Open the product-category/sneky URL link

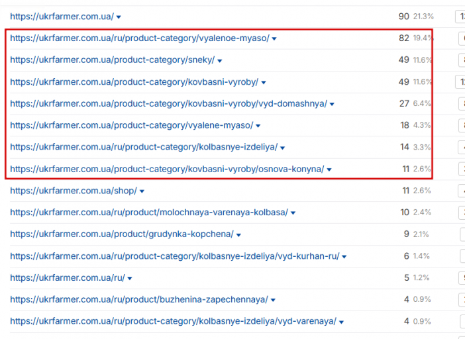coord(113,60)
